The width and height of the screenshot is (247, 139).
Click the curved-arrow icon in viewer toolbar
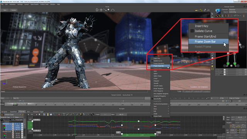pos(113,10)
